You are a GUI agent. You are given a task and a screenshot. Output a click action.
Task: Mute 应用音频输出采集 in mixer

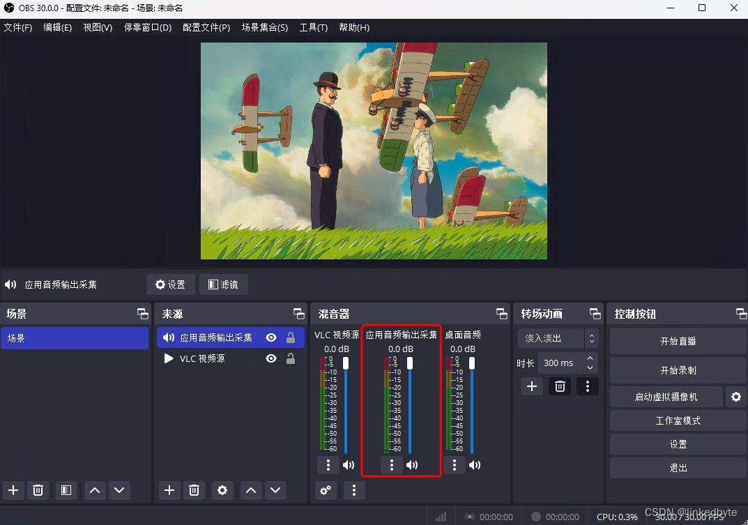click(412, 465)
